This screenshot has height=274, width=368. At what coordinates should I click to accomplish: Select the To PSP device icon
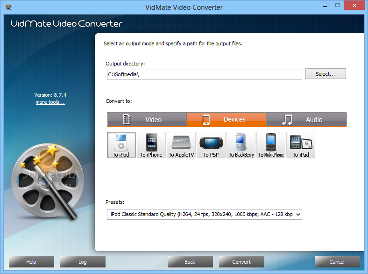pos(211,145)
